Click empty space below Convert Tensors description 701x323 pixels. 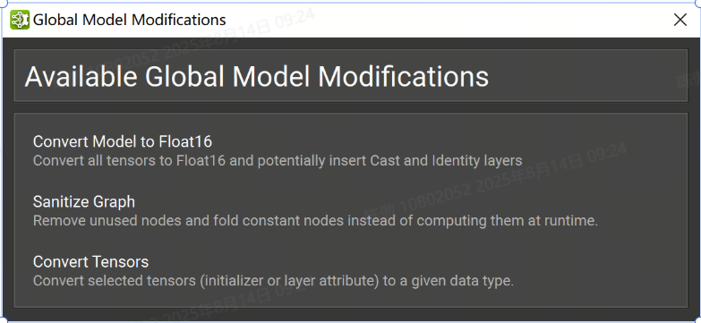click(351, 299)
